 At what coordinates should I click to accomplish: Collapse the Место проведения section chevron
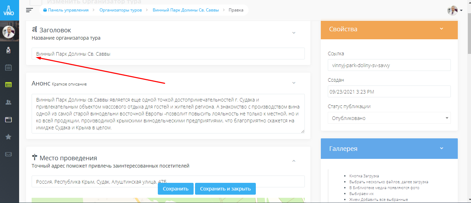point(294,161)
